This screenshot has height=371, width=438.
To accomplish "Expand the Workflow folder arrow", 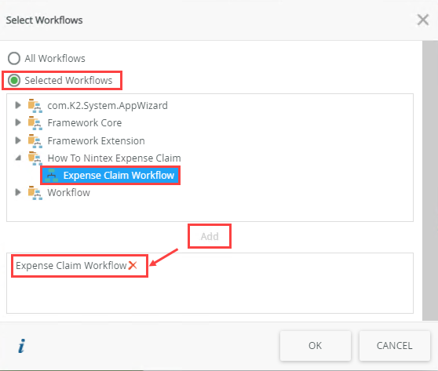I will point(18,192).
